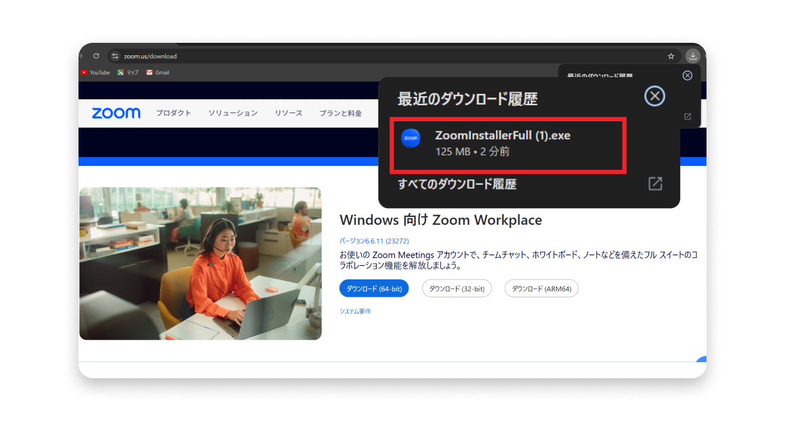Open the マップ bookmark

coord(128,73)
